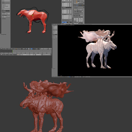Open the timeline editor type icon
The image size is (132, 132).
(x=2, y=54)
